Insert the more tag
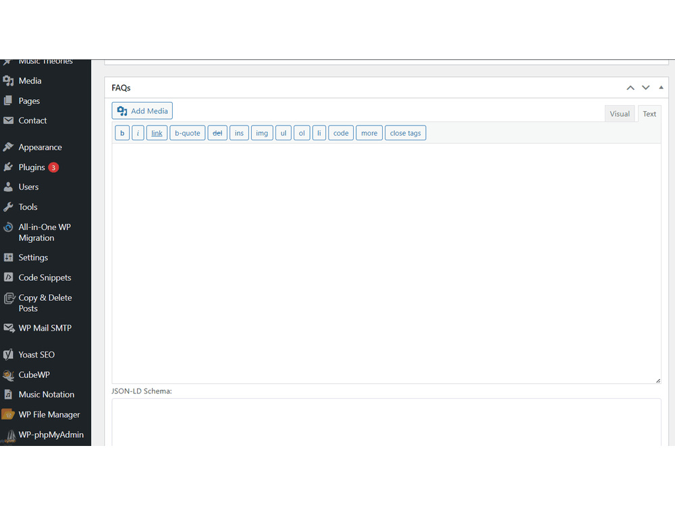675x506 pixels. pyautogui.click(x=369, y=133)
